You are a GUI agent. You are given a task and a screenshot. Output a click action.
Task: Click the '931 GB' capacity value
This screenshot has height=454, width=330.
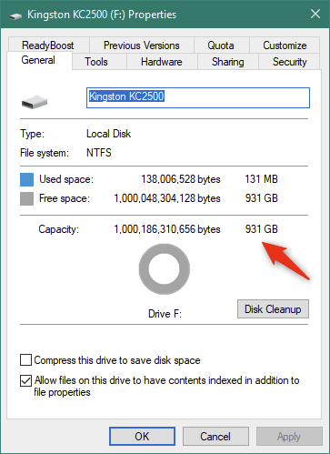point(262,229)
